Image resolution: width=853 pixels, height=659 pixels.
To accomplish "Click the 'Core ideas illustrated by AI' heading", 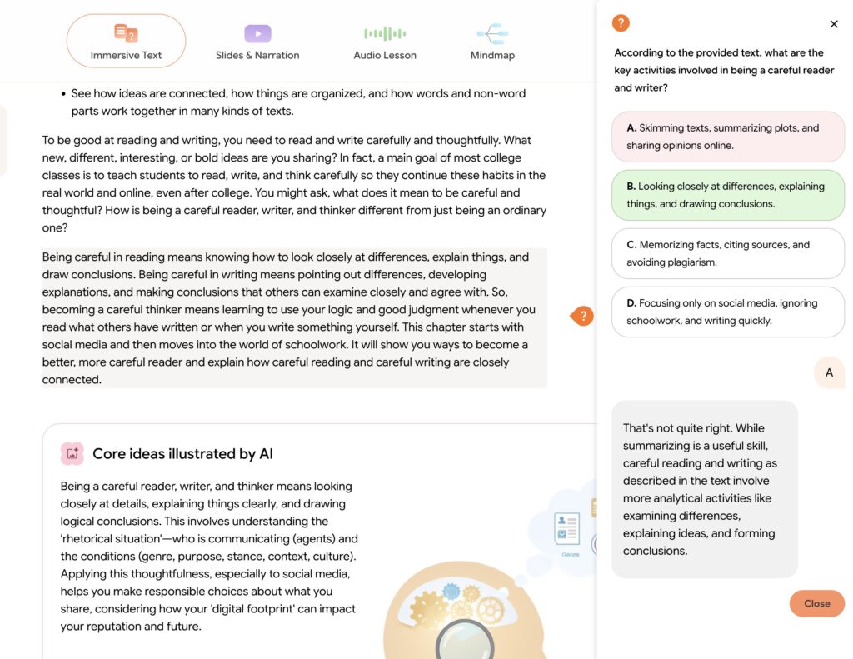I will pos(182,454).
